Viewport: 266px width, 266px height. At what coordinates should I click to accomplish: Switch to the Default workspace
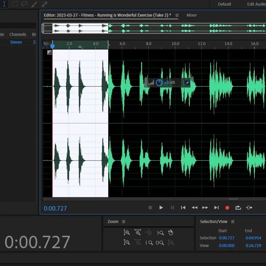coord(224,4)
